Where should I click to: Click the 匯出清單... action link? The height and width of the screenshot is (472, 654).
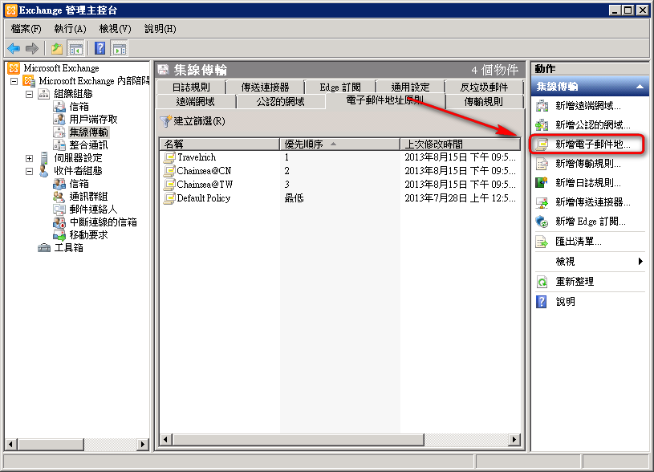579,242
